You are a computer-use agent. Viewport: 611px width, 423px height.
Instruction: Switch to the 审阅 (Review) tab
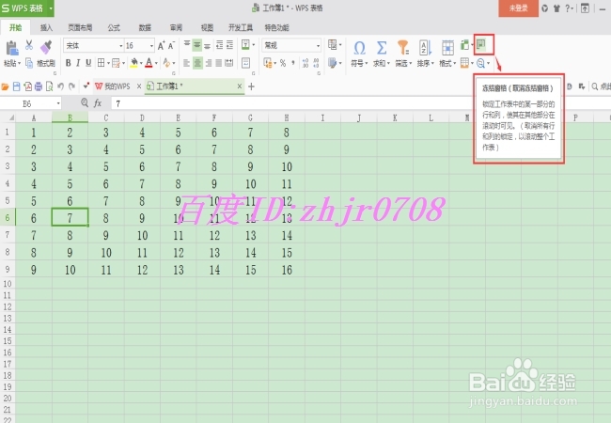(x=176, y=27)
